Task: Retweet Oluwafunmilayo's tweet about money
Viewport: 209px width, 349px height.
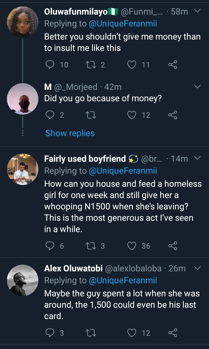Action: coord(92,65)
